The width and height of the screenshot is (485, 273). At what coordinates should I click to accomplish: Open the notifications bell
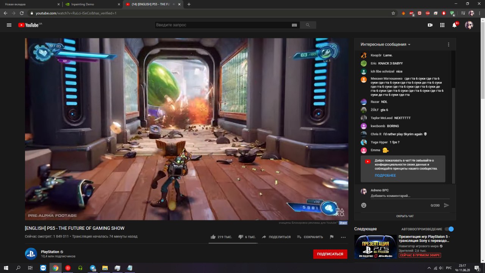click(454, 25)
